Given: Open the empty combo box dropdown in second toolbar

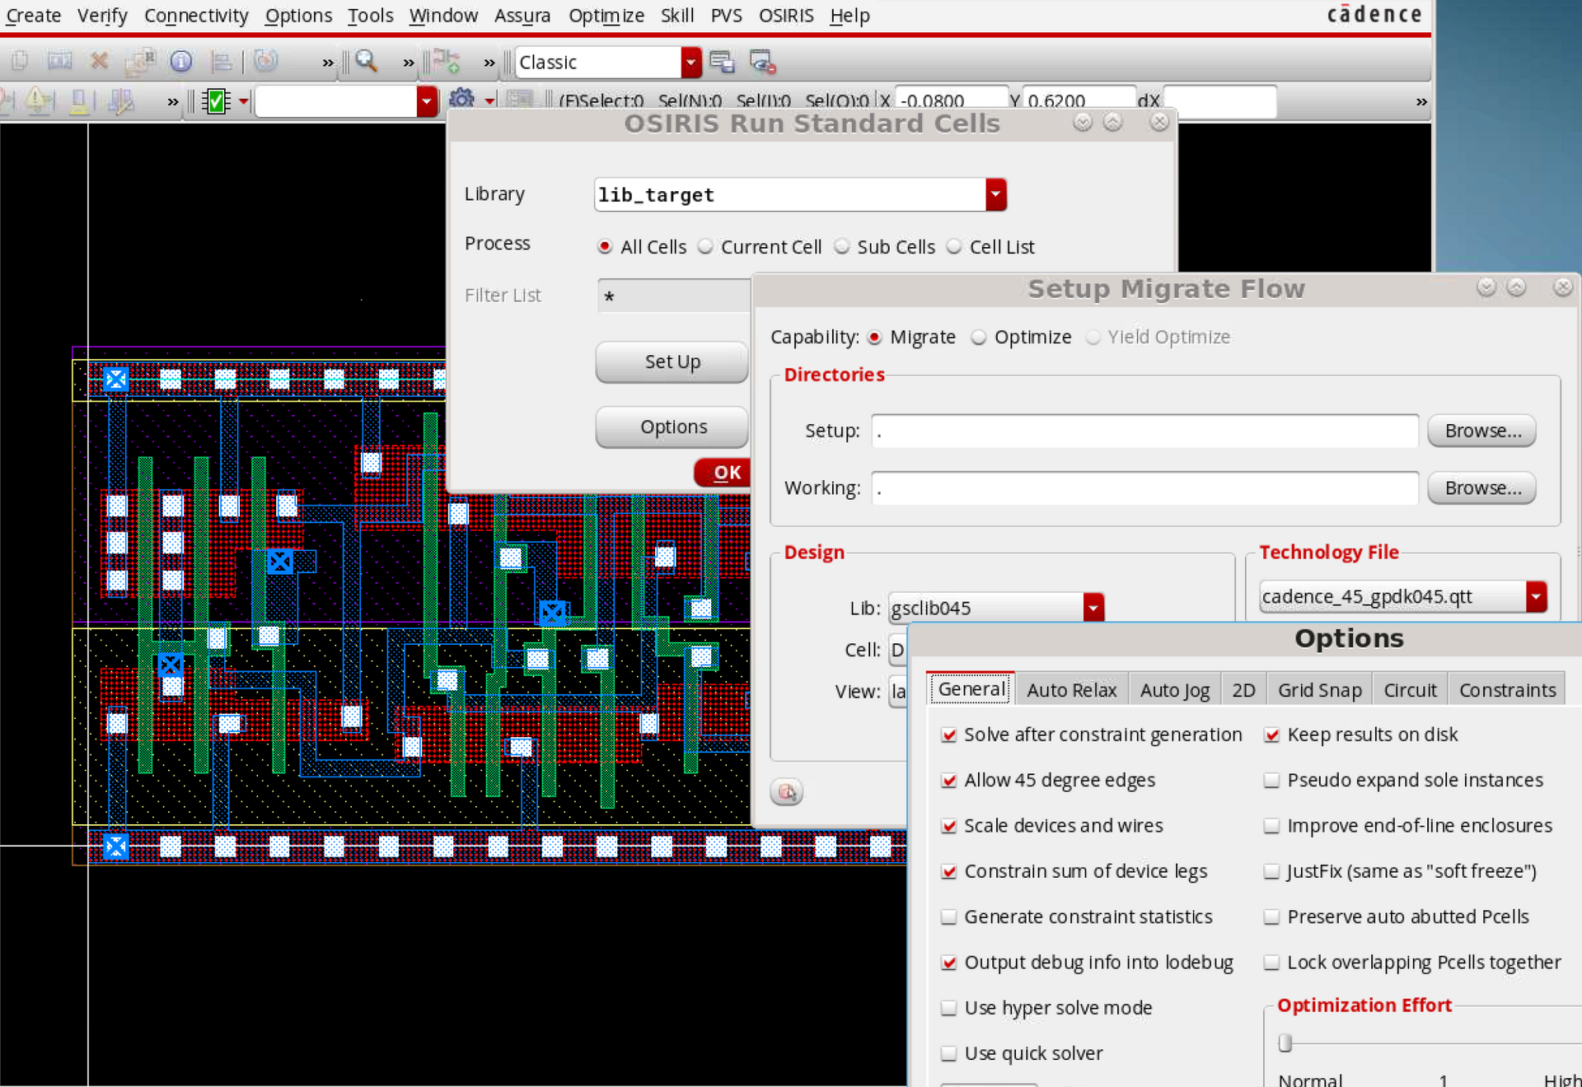Looking at the screenshot, I should point(427,101).
